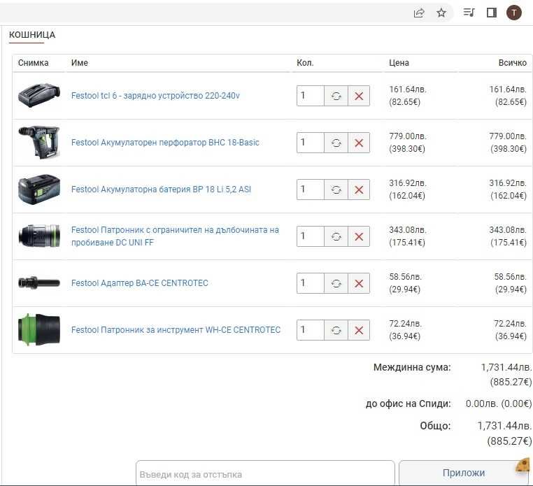
Task: Click the Цена column header
Action: pyautogui.click(x=399, y=63)
